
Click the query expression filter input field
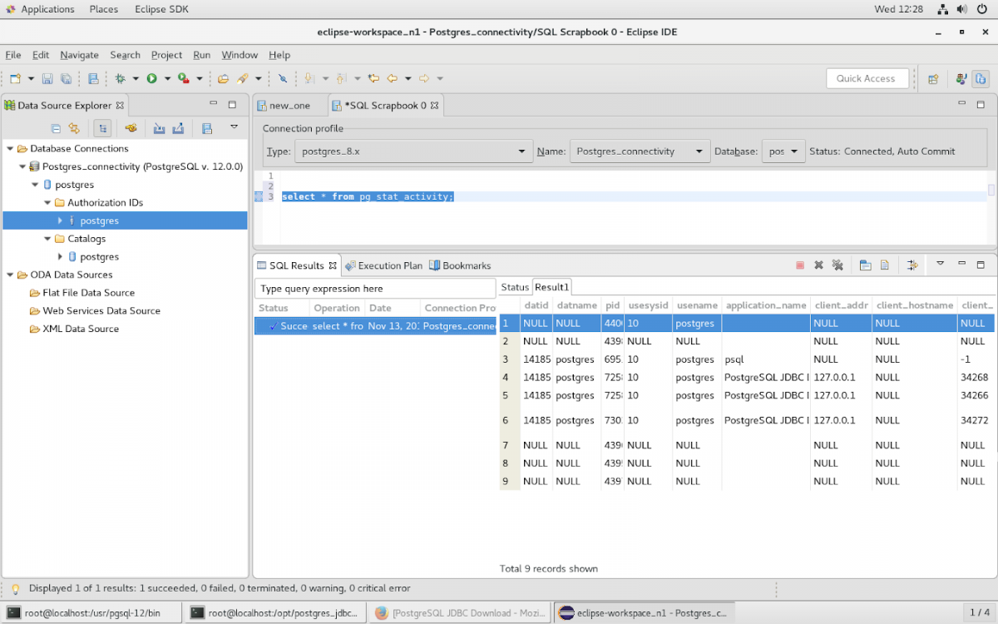click(x=374, y=287)
